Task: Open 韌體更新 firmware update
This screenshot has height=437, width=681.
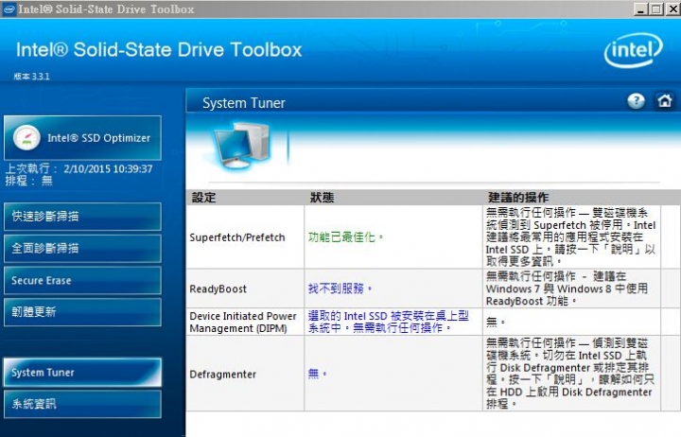Action: (x=82, y=312)
